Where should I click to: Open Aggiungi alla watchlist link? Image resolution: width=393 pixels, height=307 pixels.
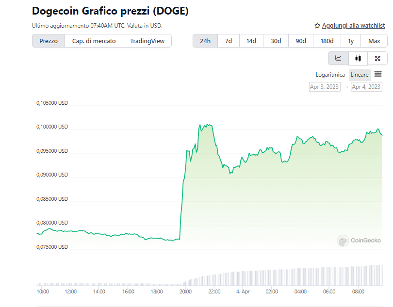pos(353,26)
